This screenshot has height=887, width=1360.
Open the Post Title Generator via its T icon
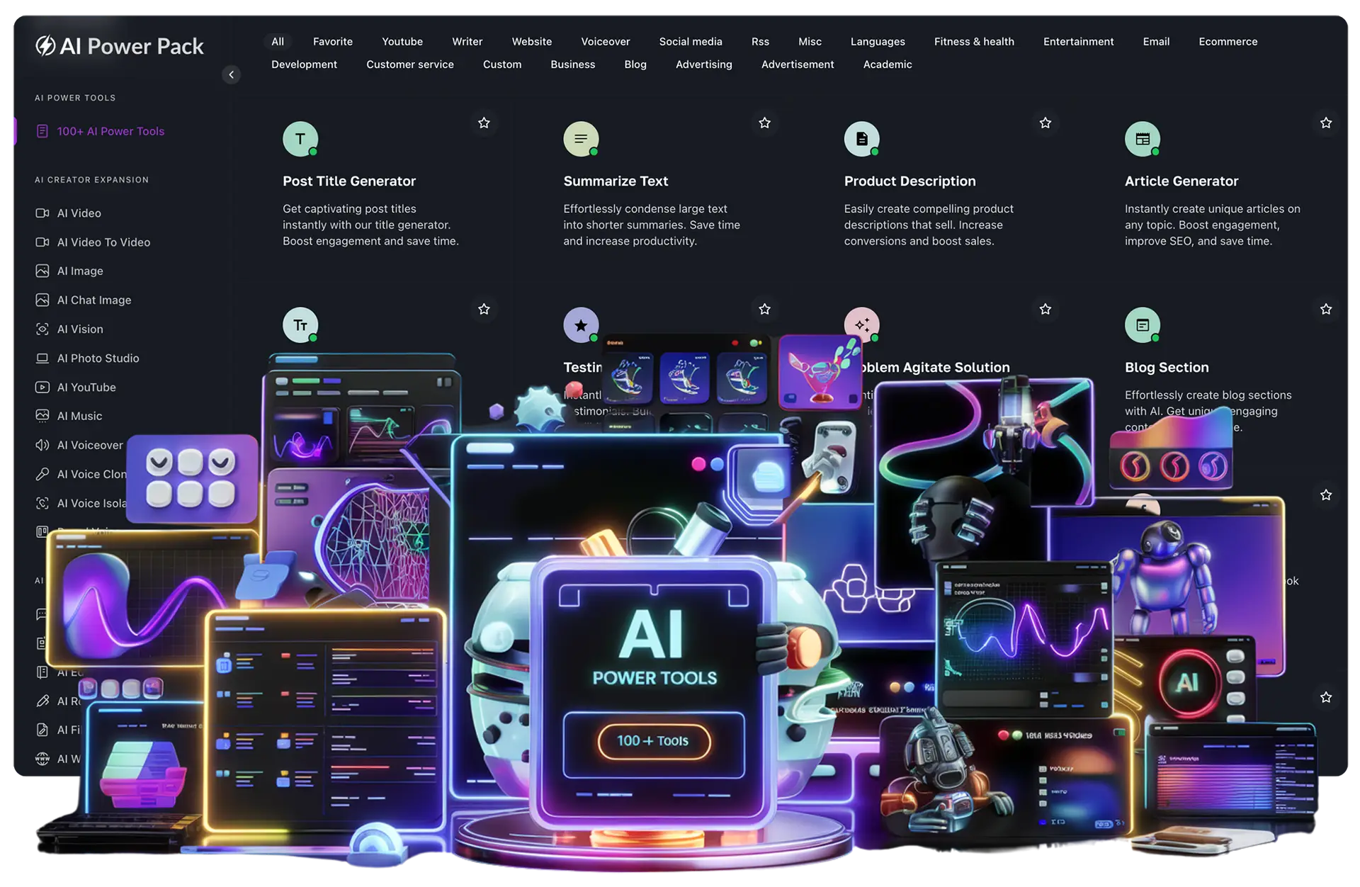click(x=300, y=139)
